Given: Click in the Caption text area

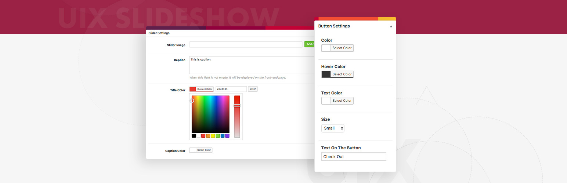Looking at the screenshot, I should pos(252,65).
